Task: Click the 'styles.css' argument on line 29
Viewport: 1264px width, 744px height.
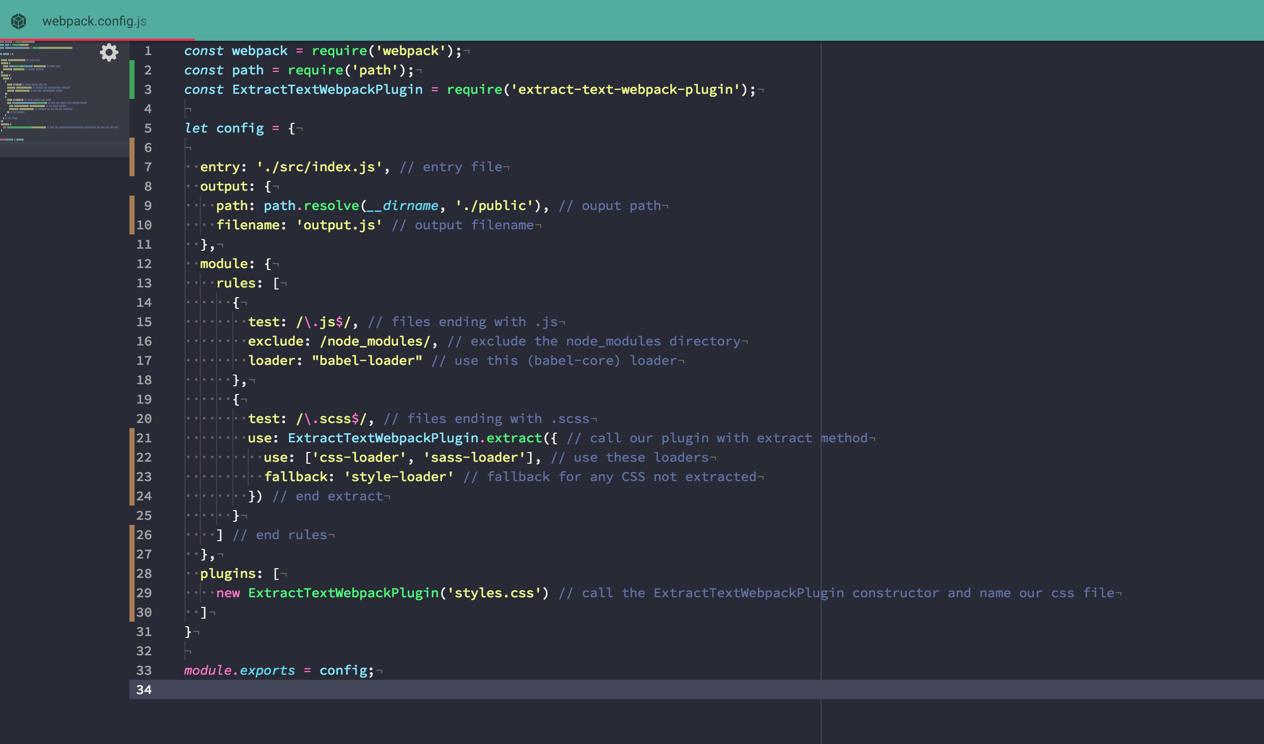Action: 494,593
